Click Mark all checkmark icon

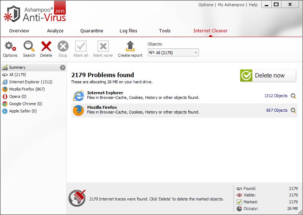click(x=81, y=46)
